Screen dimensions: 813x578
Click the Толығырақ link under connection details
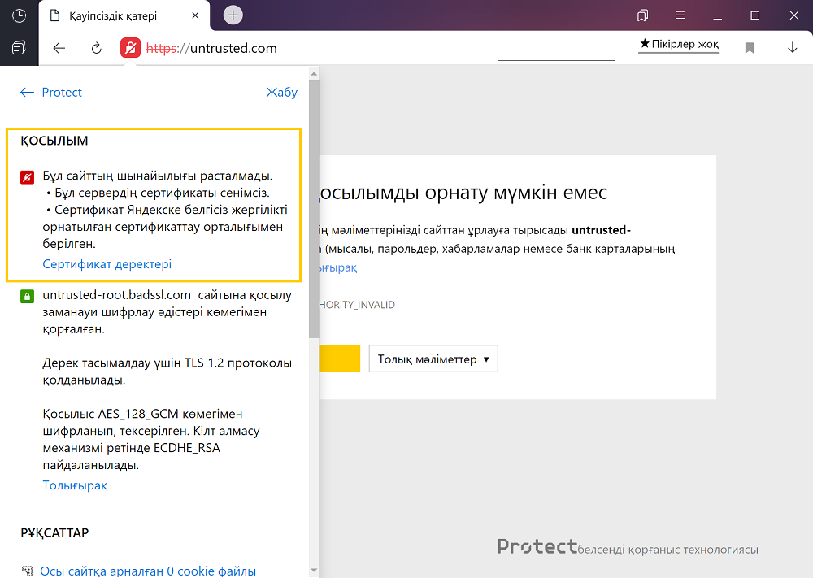click(x=75, y=485)
